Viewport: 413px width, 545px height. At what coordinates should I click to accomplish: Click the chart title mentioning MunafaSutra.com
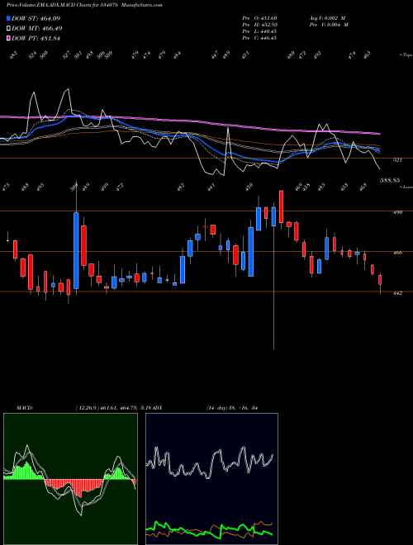pos(84,5)
